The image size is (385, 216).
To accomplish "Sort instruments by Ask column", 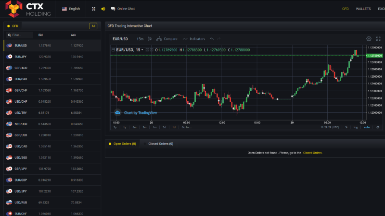I will coord(73,35).
